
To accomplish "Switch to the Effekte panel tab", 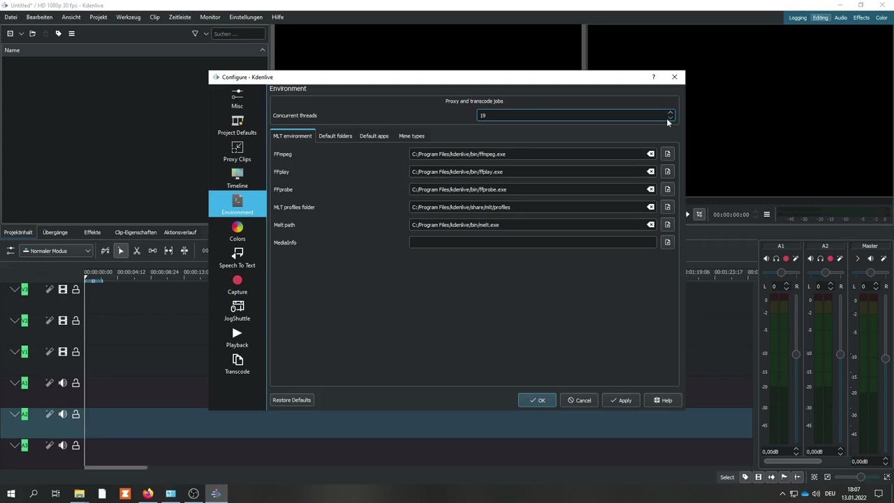I will pos(92,232).
